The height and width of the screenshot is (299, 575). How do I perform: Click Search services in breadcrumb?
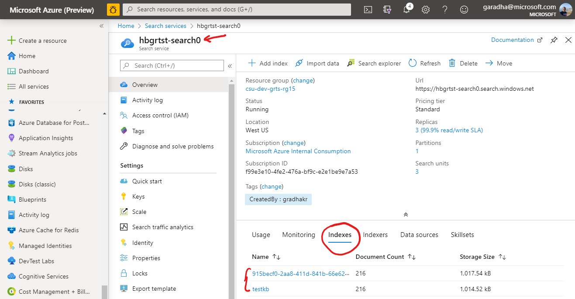point(166,26)
